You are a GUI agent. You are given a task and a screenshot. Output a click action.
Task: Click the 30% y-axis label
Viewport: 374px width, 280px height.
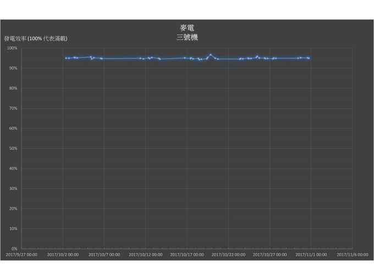[x=13, y=188]
